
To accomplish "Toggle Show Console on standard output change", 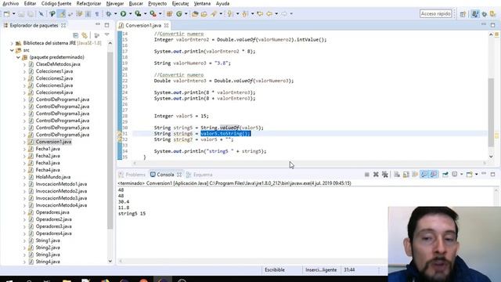I will (424, 174).
